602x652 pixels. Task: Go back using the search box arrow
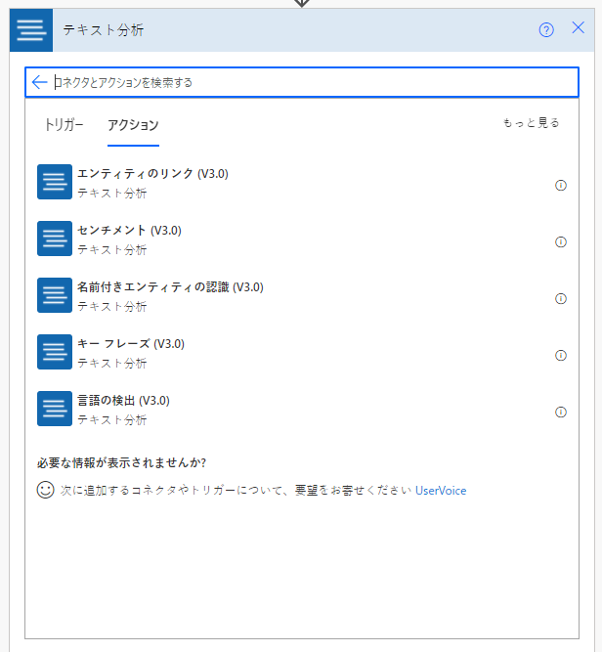pyautogui.click(x=40, y=82)
